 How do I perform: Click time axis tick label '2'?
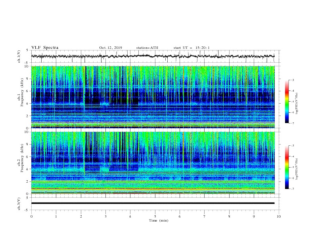(x=81, y=216)
